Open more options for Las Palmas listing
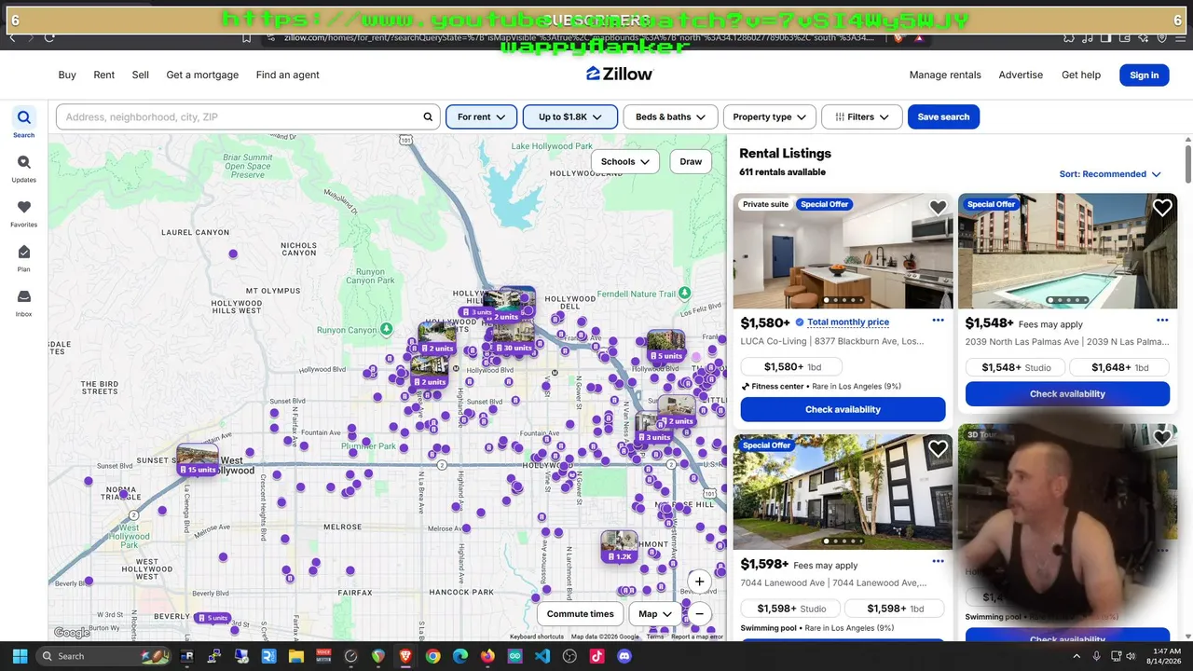The height and width of the screenshot is (671, 1193). (x=1162, y=321)
